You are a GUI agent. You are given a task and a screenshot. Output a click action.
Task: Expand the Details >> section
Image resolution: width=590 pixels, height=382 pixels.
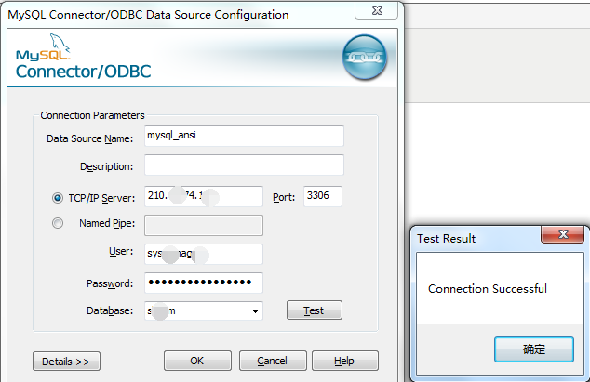point(66,362)
